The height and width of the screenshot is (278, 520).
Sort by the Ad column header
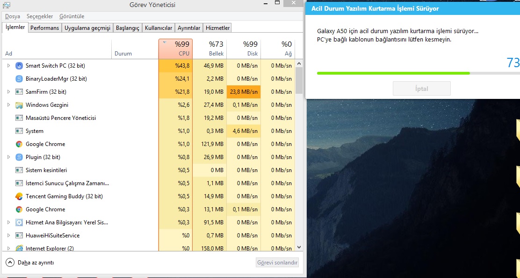point(57,49)
